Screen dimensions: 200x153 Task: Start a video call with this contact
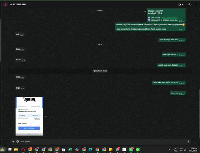[x=180, y=4]
